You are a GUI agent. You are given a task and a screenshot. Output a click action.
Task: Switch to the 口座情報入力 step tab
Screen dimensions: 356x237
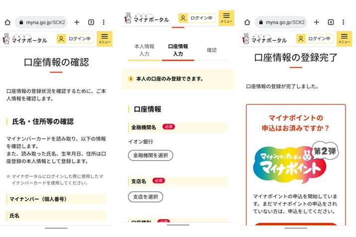point(178,50)
